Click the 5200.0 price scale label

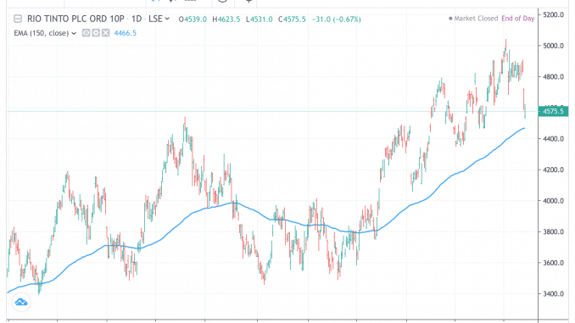(x=553, y=14)
